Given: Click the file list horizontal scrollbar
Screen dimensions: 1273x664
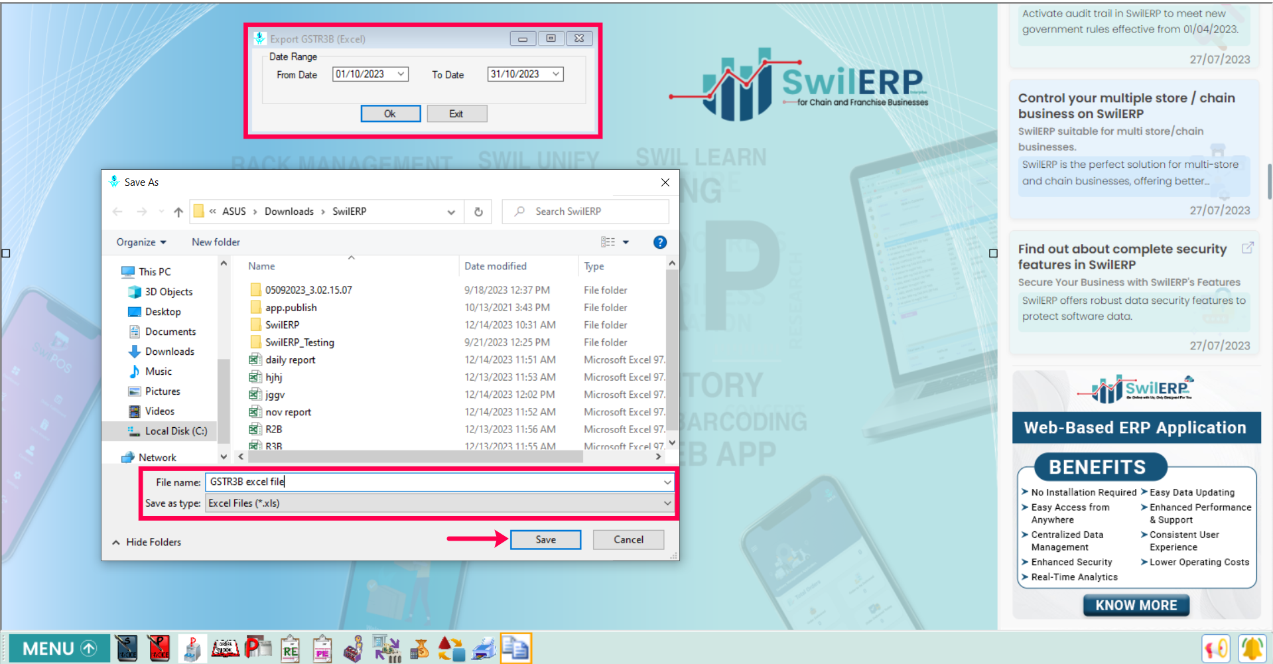Looking at the screenshot, I should point(415,457).
